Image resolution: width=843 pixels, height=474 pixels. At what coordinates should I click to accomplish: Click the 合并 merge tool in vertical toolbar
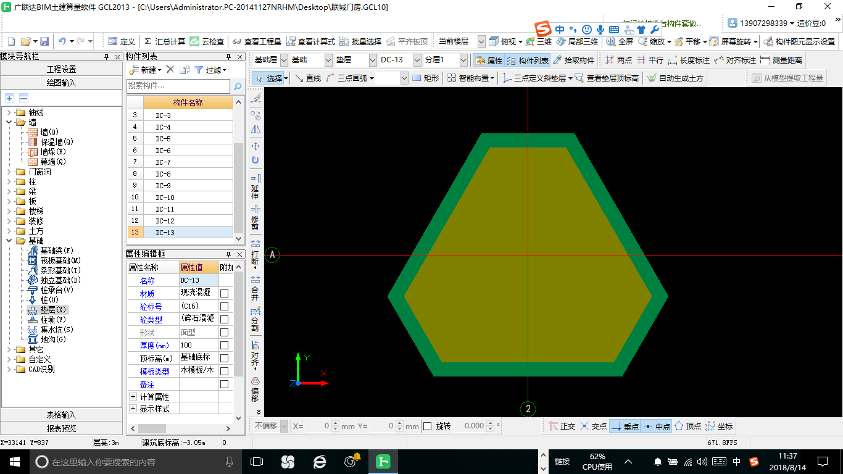point(255,288)
